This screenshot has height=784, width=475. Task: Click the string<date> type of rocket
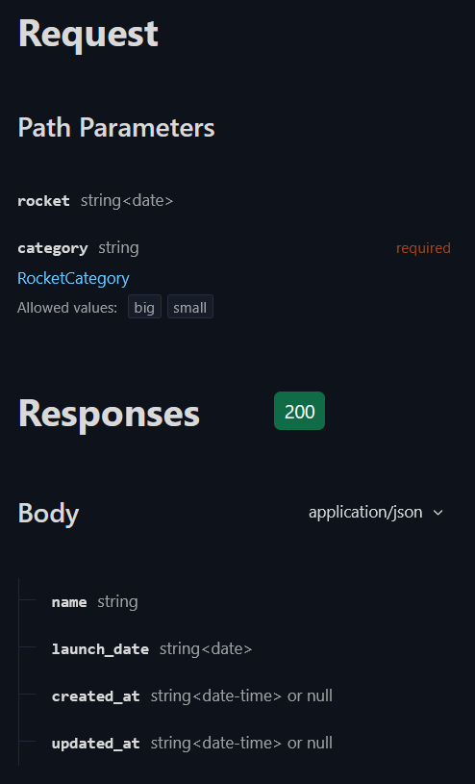tap(127, 200)
